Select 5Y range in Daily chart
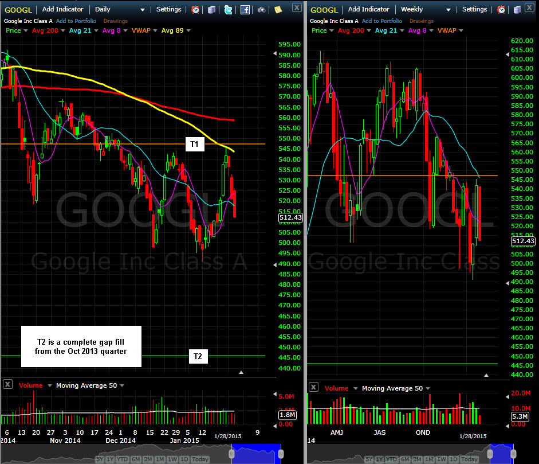 (x=100, y=459)
